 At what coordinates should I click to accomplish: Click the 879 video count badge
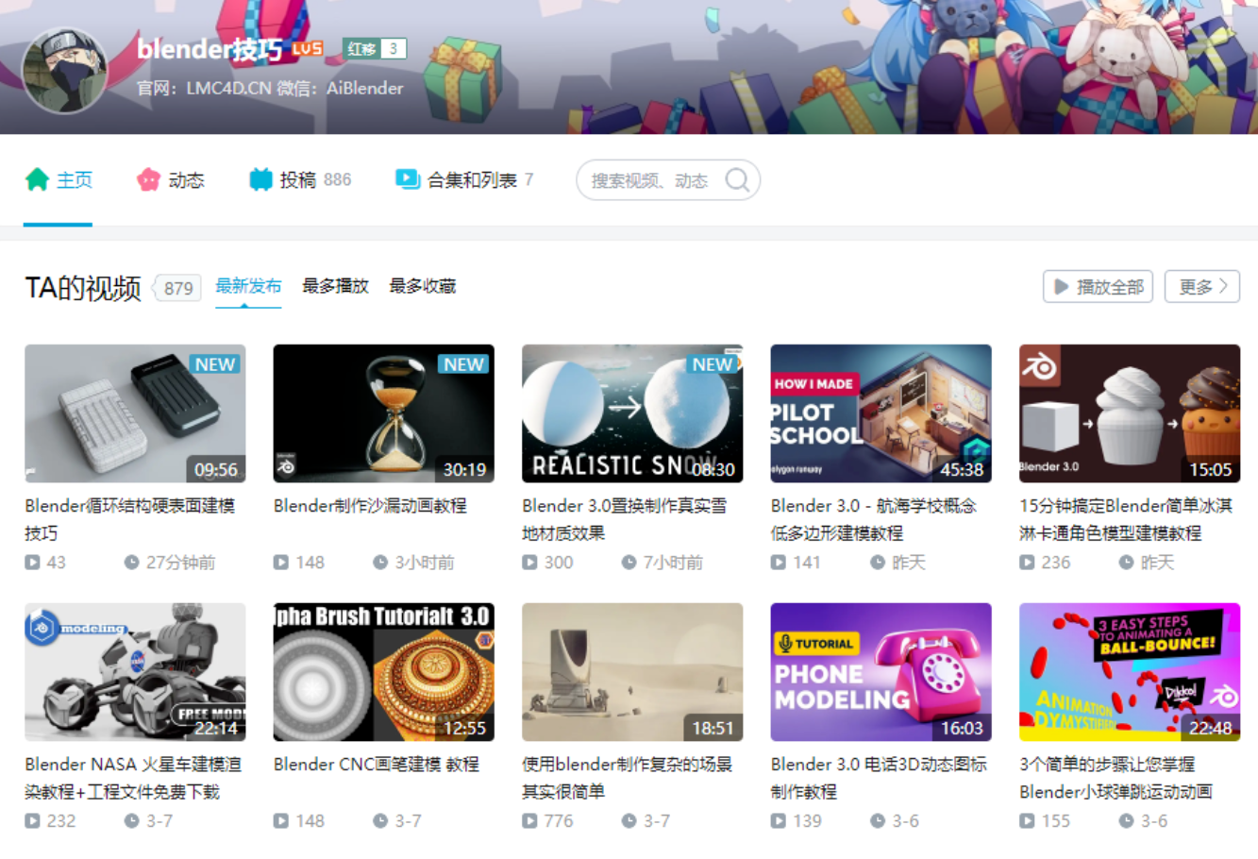pos(177,288)
